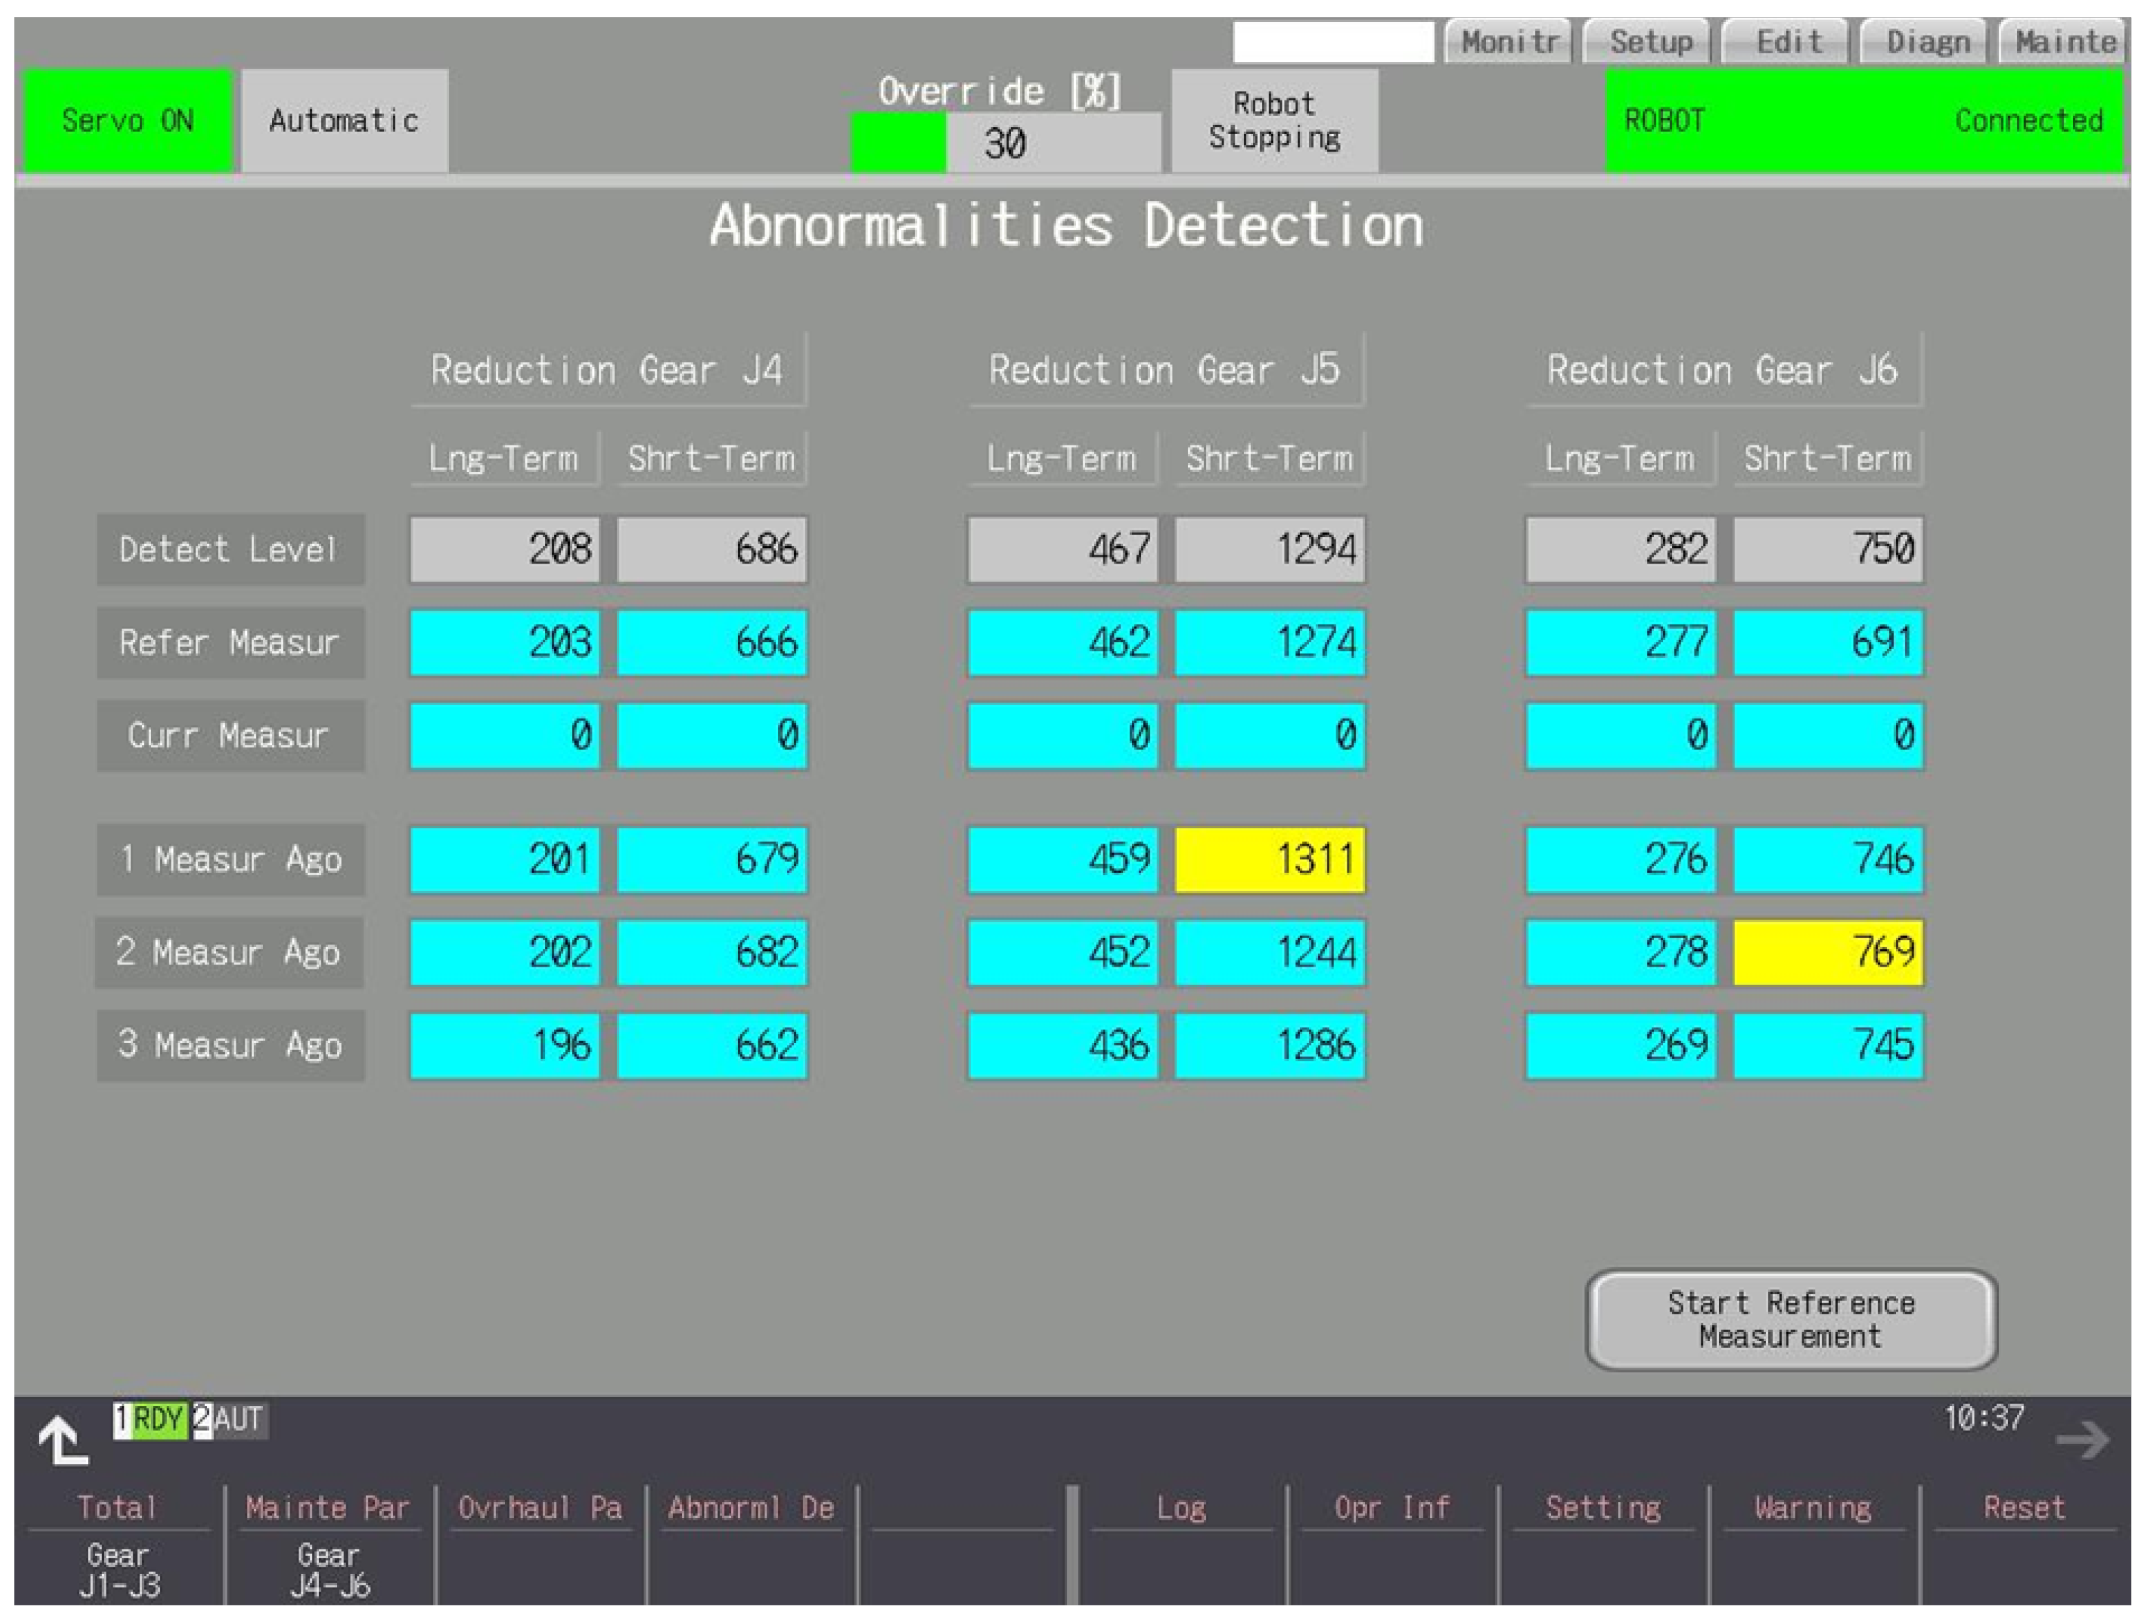Open the Setting menu item

(1603, 1545)
